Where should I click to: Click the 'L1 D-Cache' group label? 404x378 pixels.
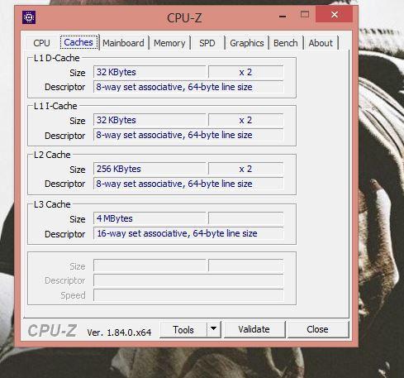click(x=57, y=58)
